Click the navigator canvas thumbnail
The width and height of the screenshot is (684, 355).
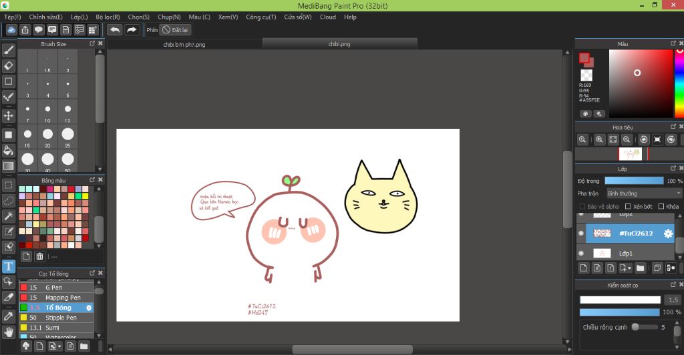click(631, 153)
